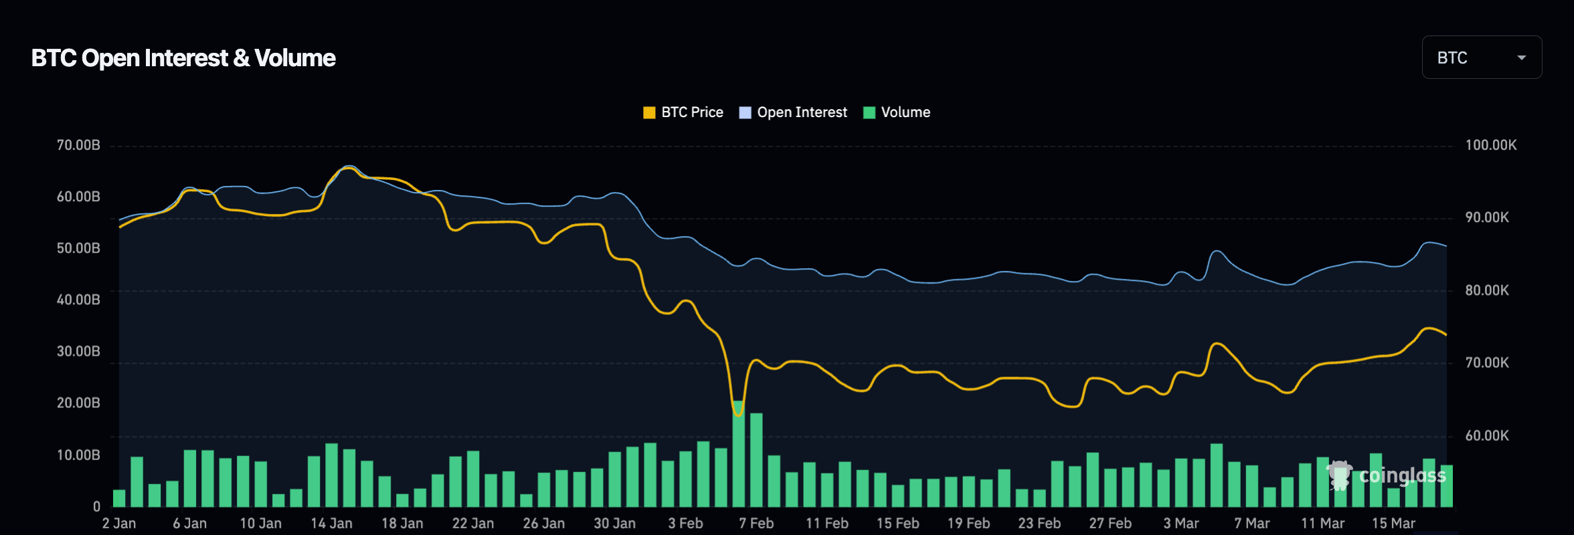Open the BTC coin selector dropdown
The height and width of the screenshot is (535, 1574).
(1481, 58)
